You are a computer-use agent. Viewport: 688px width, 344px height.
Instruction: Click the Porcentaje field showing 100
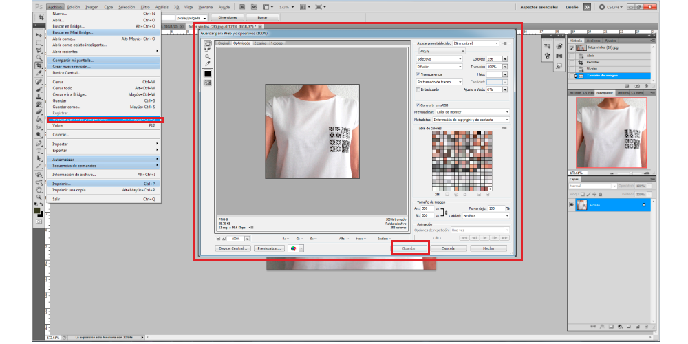[x=496, y=208]
